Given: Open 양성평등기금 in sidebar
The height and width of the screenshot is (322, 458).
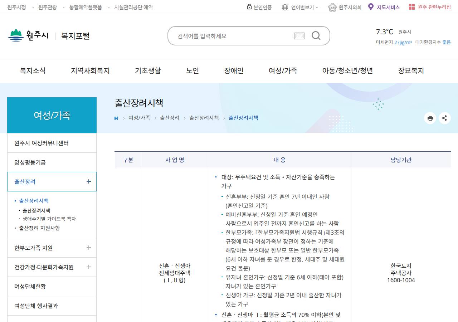Looking at the screenshot, I should [52, 162].
